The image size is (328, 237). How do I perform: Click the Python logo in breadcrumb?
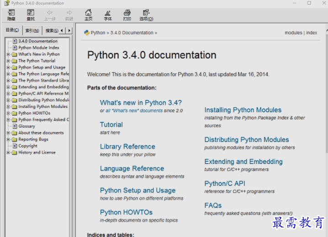click(87, 32)
